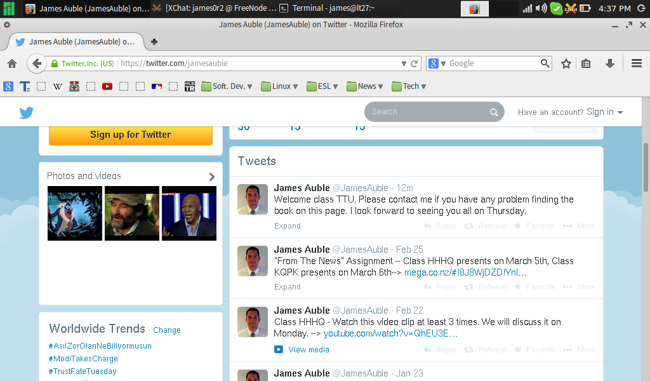Image resolution: width=650 pixels, height=381 pixels.
Task: Open the Rafiki baboon cartoon thumbnail
Action: click(x=75, y=213)
